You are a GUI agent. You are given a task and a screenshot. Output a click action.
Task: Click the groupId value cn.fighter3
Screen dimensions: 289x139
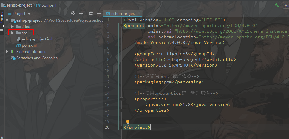173,54
